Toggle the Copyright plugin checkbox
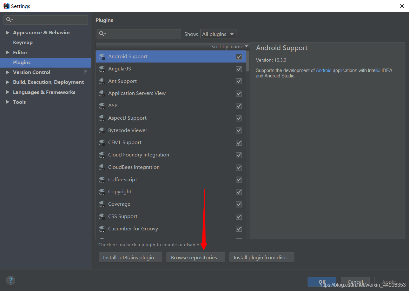The width and height of the screenshot is (409, 291). (x=239, y=192)
